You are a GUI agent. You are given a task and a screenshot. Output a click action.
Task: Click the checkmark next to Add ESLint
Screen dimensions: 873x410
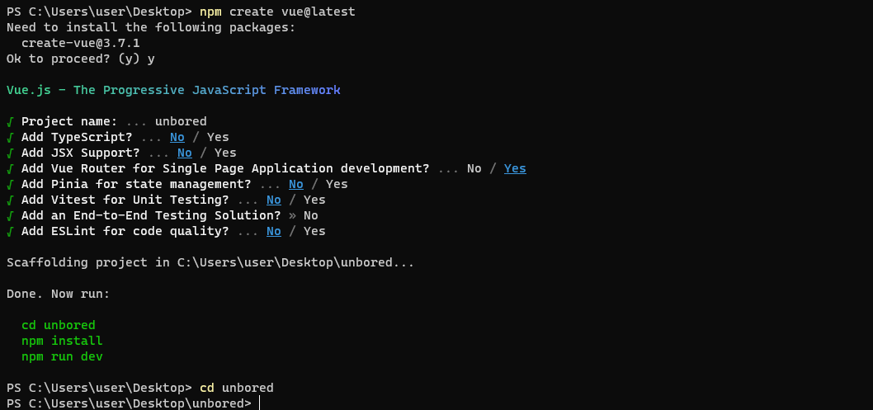(10, 231)
